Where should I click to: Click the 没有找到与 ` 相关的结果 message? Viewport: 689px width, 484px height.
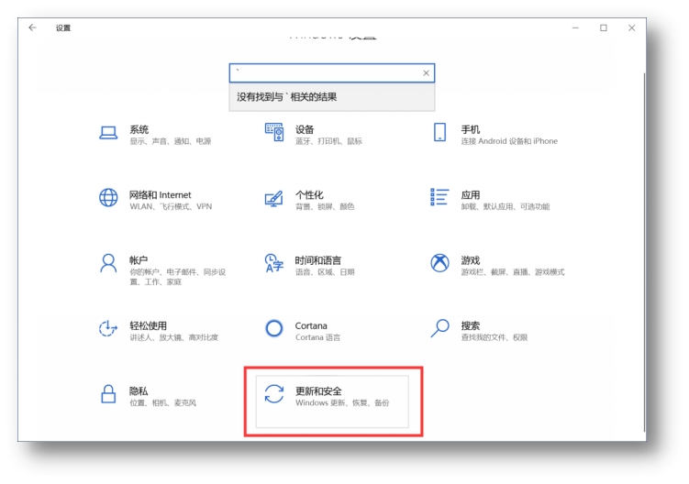(x=287, y=96)
